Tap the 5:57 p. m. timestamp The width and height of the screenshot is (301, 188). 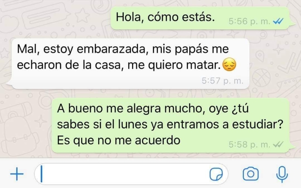point(222,81)
